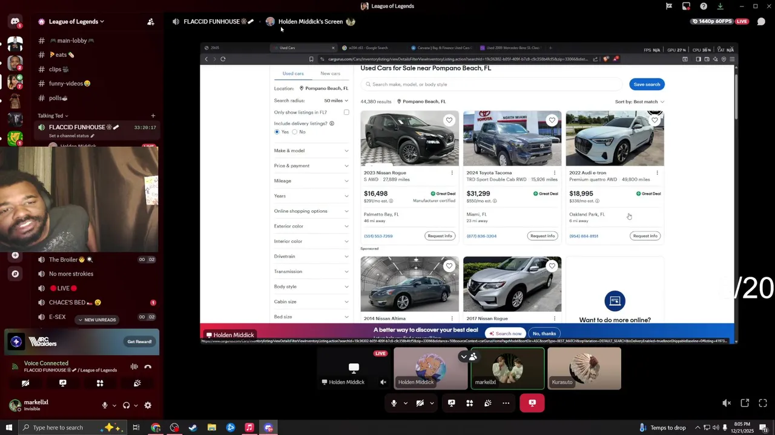Open soundboard from the call bar
775x435 pixels.
point(487,403)
